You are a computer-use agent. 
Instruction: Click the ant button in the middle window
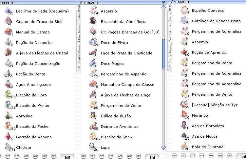point(152,157)
